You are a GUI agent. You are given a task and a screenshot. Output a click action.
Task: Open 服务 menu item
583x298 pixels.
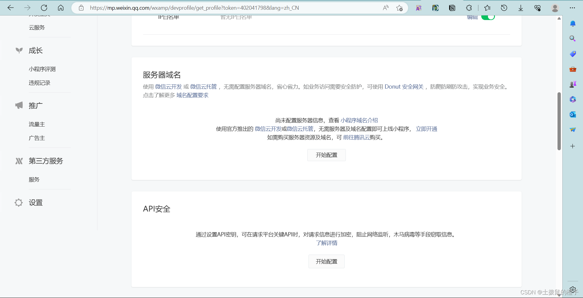point(34,180)
